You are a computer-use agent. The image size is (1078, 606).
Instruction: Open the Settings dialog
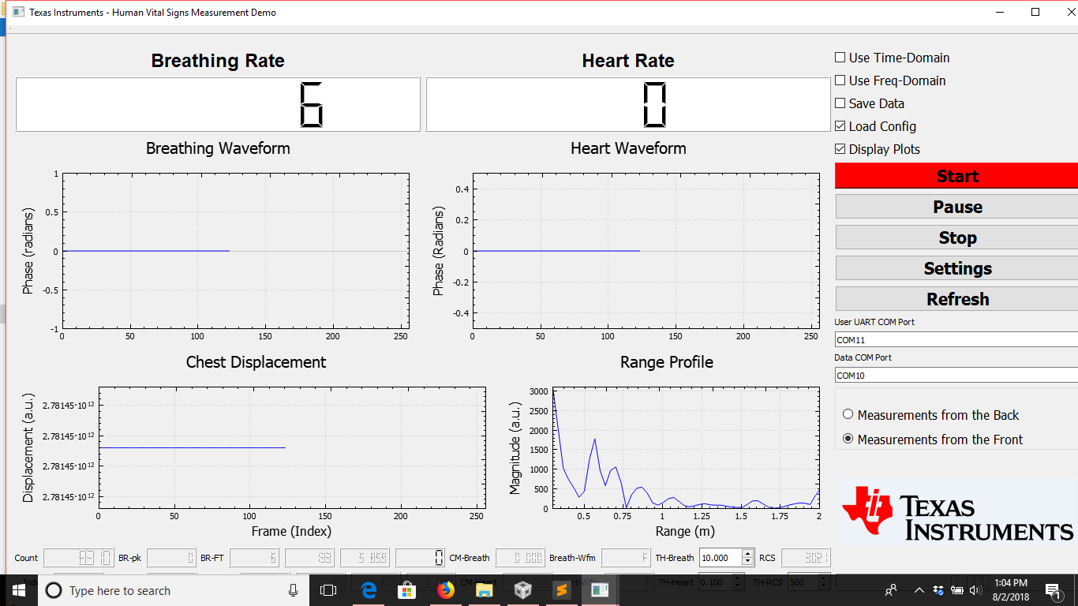click(956, 268)
